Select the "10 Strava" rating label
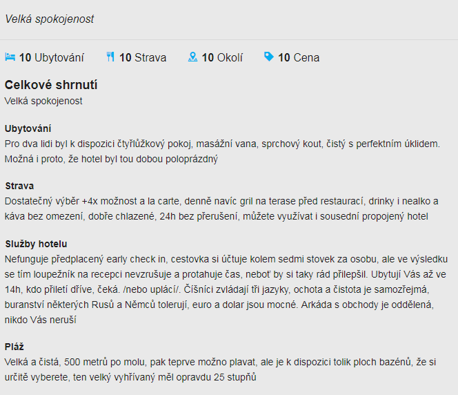Screen dimensions: 458x395 pos(143,58)
